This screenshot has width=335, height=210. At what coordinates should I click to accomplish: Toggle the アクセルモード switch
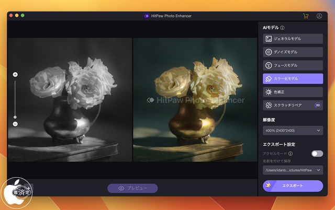[317, 154]
